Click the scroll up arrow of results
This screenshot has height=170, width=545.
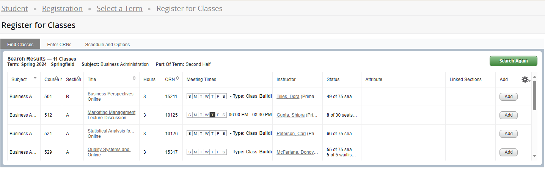[x=534, y=77]
